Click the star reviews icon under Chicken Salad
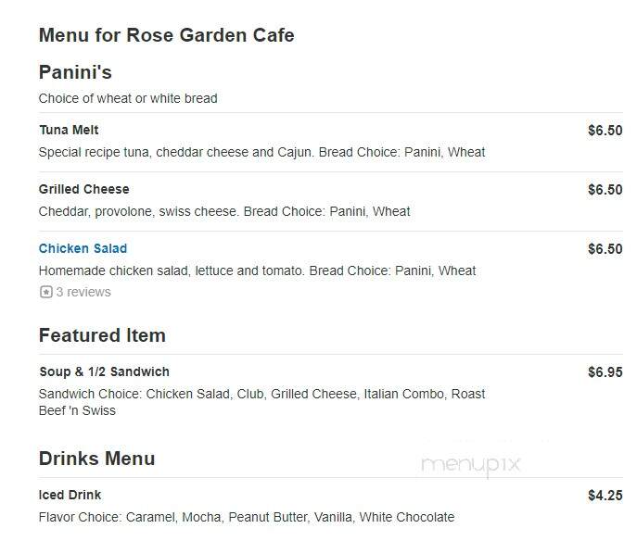The width and height of the screenshot is (637, 541). pyautogui.click(x=46, y=292)
